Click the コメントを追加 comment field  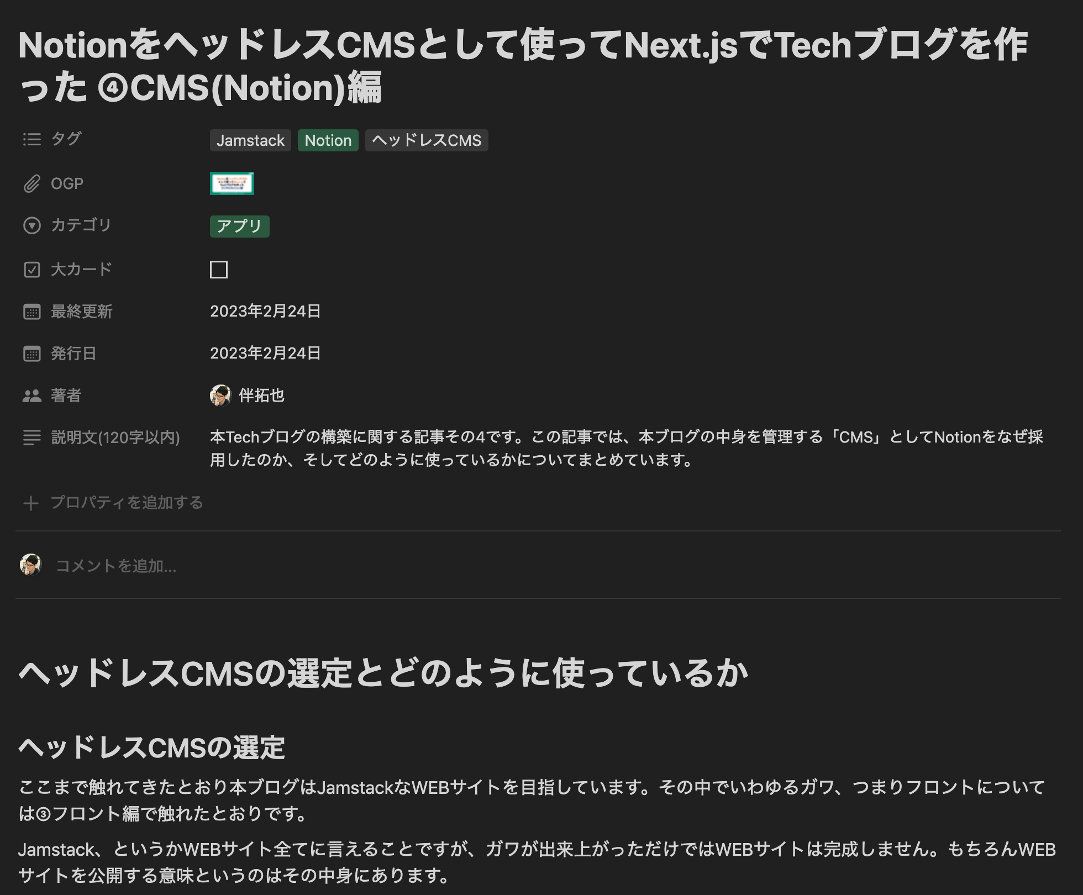coord(116,566)
